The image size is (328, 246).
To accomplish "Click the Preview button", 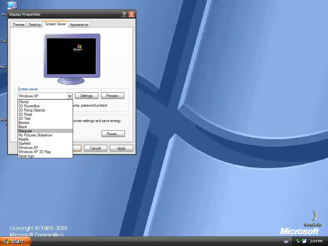I will coord(112,96).
